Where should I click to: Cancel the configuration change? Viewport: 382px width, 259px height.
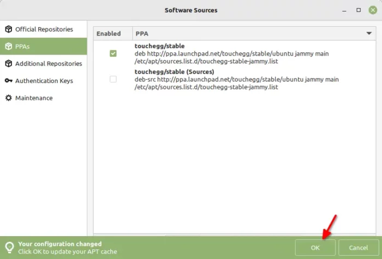pos(359,248)
